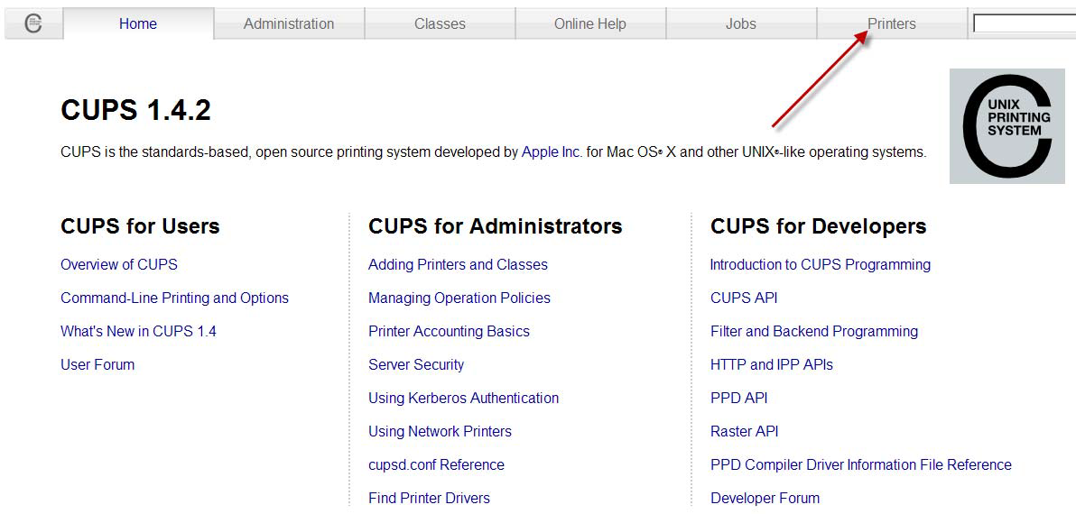The width and height of the screenshot is (1076, 514).
Task: Click the Unix Printing System logo image
Action: [x=1006, y=126]
